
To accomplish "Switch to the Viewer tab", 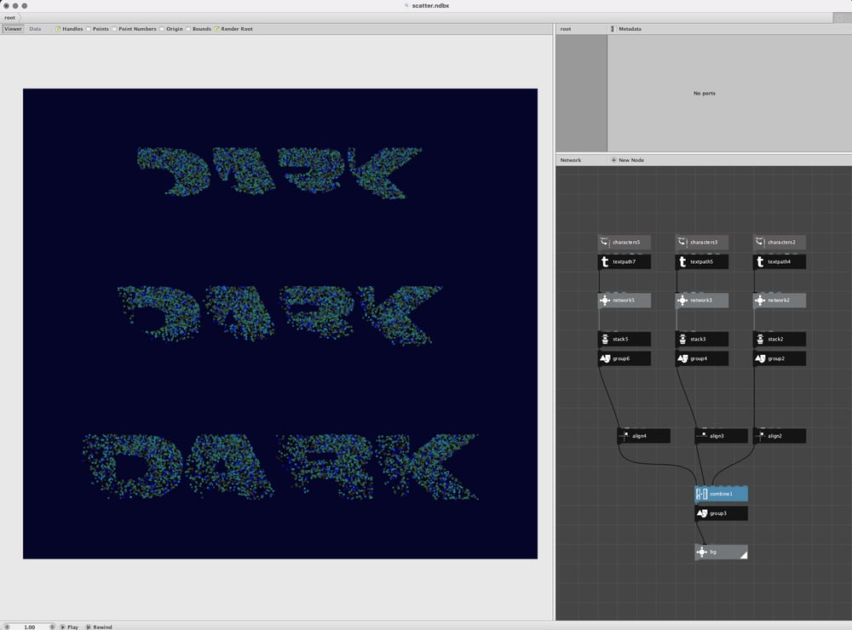I will (x=13, y=29).
